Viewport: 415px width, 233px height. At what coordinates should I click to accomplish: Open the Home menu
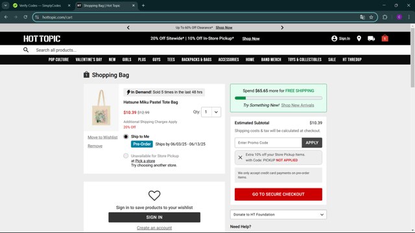[x=250, y=60]
